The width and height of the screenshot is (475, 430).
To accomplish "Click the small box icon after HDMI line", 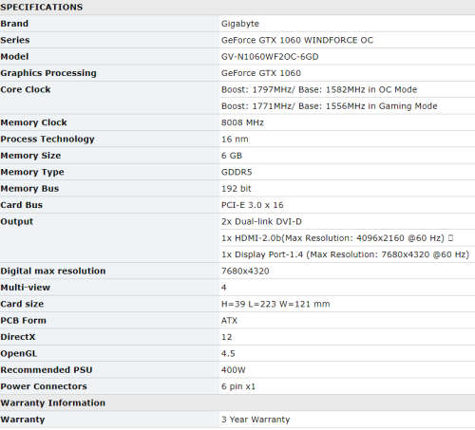I will [x=450, y=238].
